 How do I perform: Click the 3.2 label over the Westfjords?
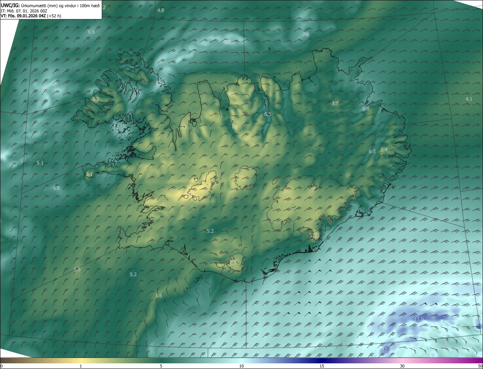pyautogui.click(x=95, y=99)
